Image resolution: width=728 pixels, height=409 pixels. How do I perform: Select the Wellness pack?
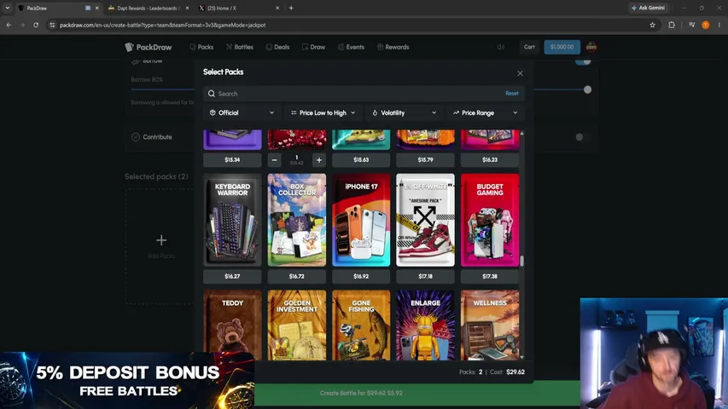pyautogui.click(x=490, y=325)
